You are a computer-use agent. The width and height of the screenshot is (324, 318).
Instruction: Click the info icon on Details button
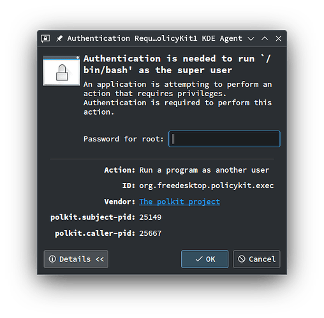point(52,259)
